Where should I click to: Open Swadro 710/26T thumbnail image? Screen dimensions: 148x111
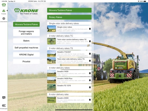(51, 54)
